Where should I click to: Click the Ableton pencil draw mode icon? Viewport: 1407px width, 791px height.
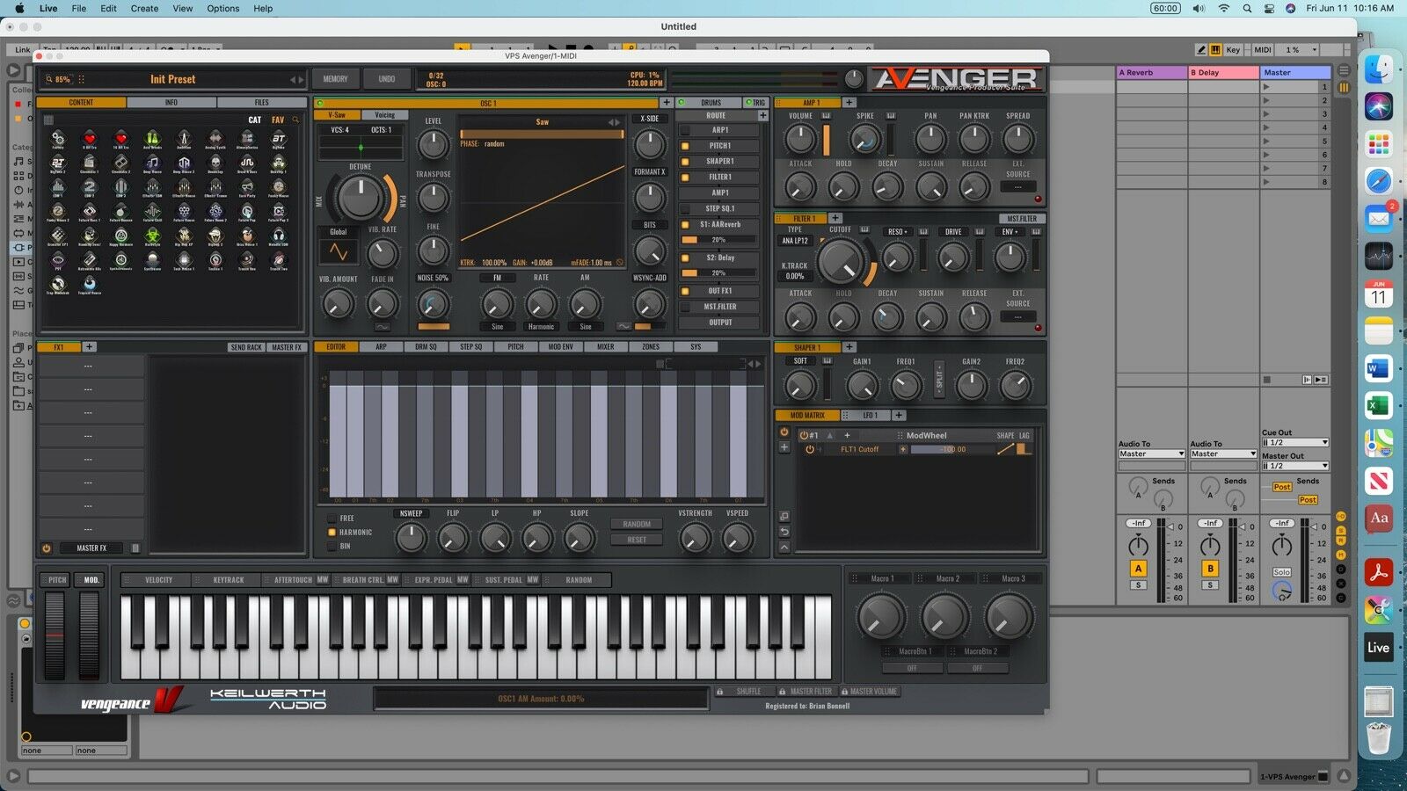click(1201, 50)
